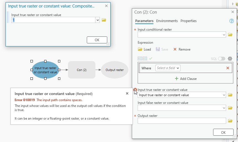Delete the Where clause with red X
Viewport: 238px width, 142px height.
click(x=228, y=68)
